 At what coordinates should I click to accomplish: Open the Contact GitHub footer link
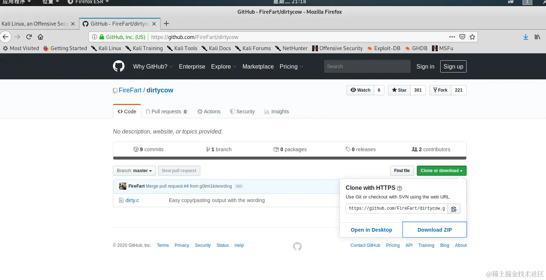click(365, 245)
